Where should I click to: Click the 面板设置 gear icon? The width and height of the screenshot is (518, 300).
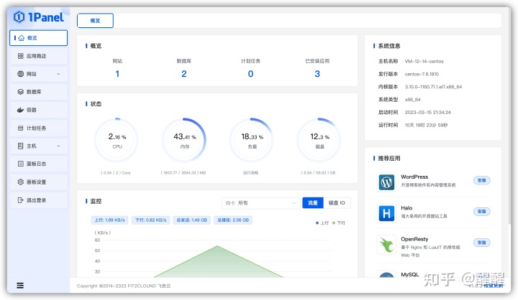point(20,182)
